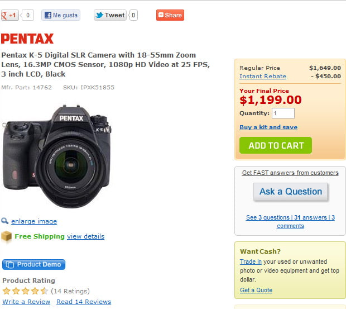Click the Get a Quote link
346x309 pixels.
click(x=256, y=290)
